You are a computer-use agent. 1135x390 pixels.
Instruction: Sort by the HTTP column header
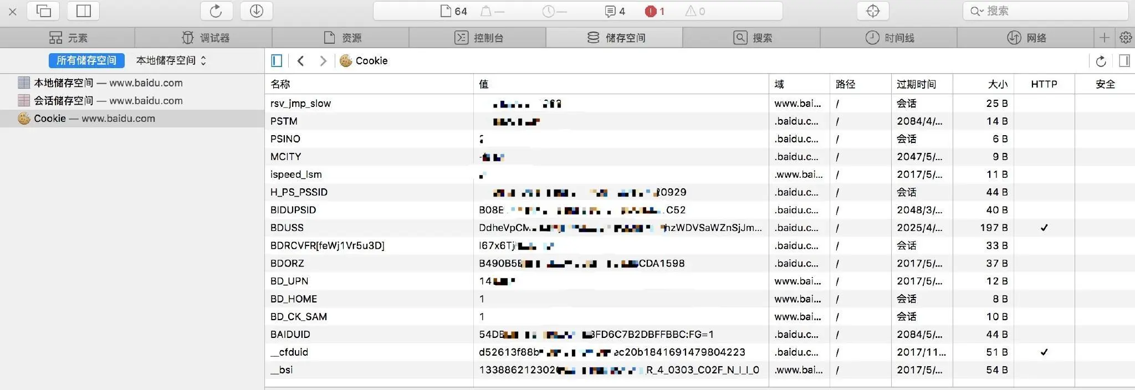(x=1045, y=84)
